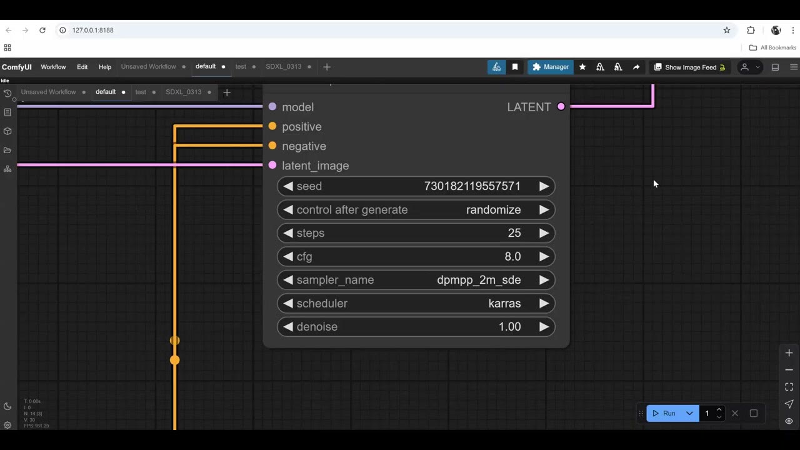Add a new workflow tab in top bar
Viewport: 800px width, 450px height.
[327, 67]
